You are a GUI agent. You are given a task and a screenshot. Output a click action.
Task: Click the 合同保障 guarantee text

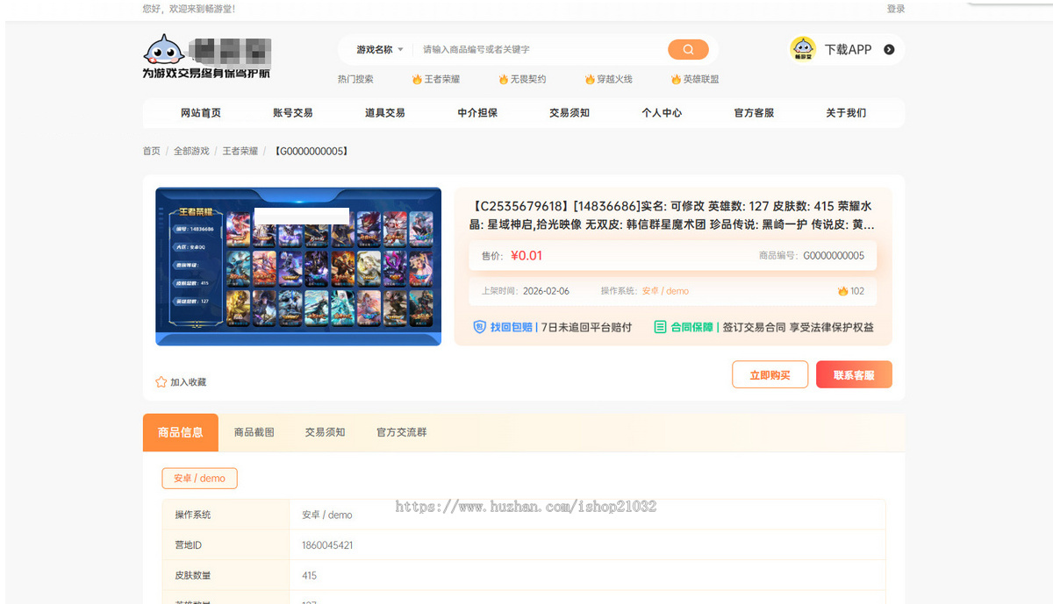point(692,327)
